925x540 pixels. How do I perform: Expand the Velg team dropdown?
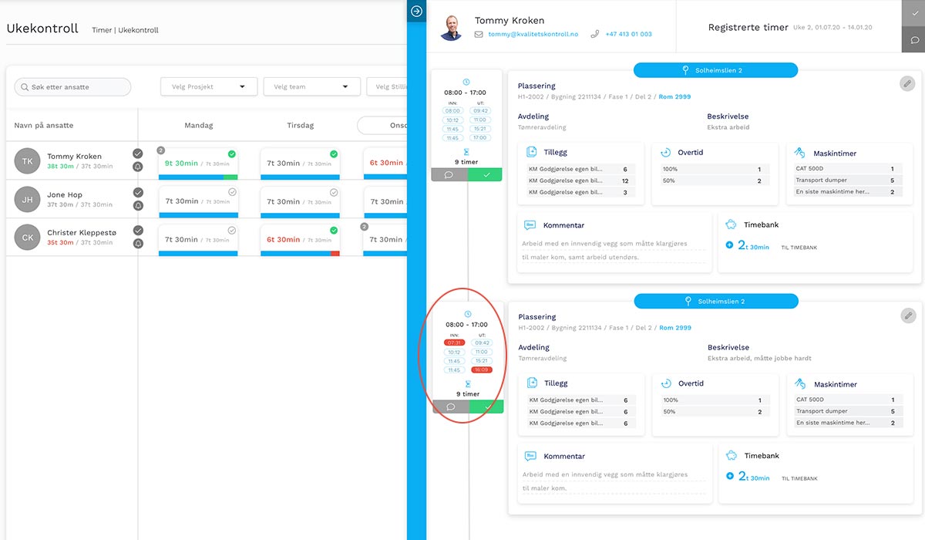point(311,87)
